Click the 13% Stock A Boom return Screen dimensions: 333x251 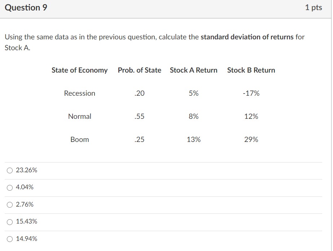(193, 139)
